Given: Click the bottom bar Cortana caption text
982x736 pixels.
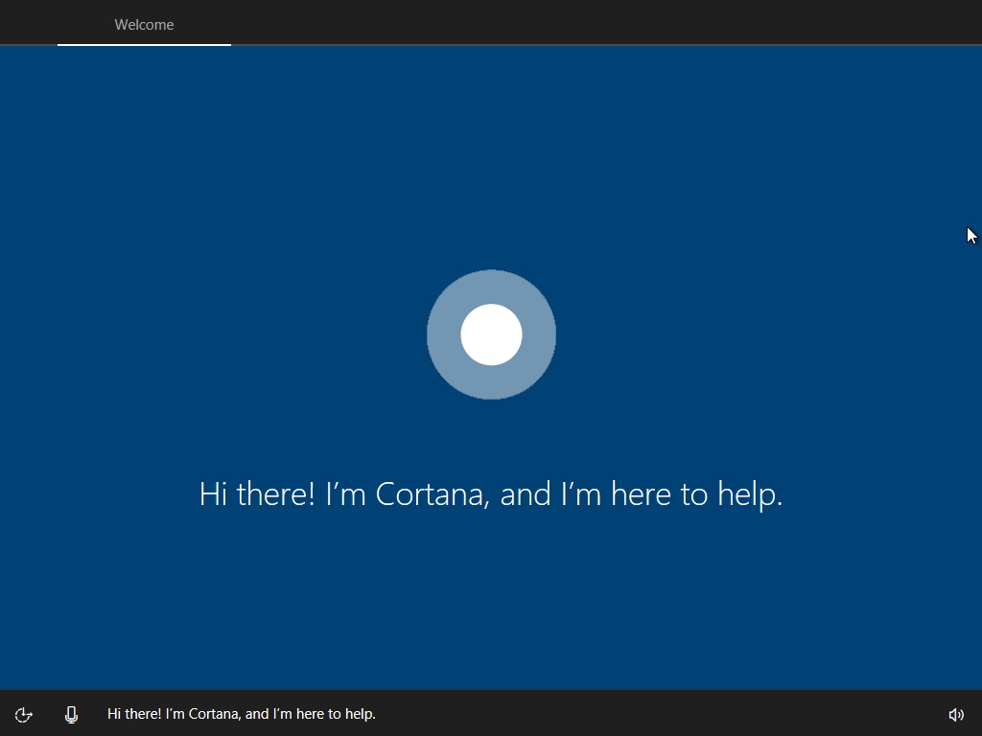Looking at the screenshot, I should tap(241, 714).
